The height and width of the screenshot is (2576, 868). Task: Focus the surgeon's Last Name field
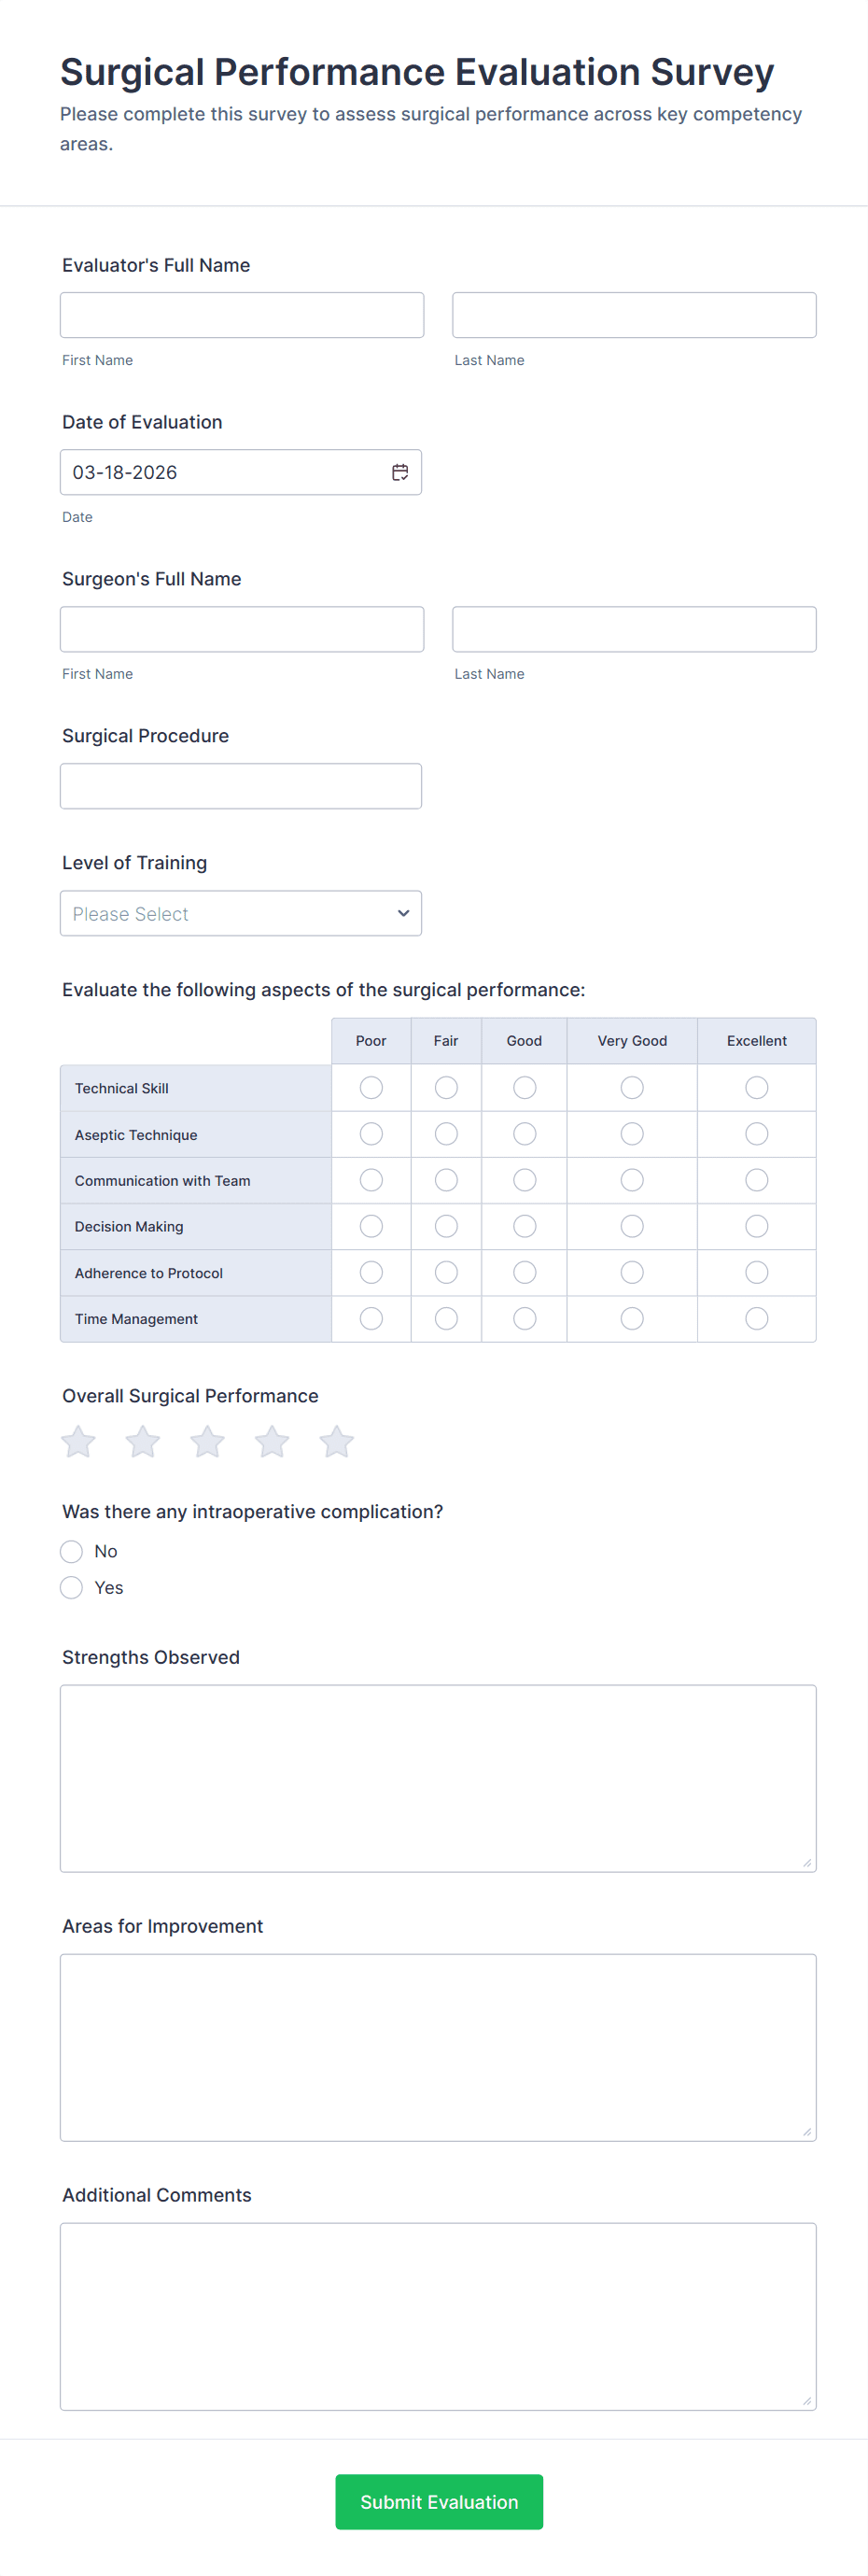coord(634,629)
